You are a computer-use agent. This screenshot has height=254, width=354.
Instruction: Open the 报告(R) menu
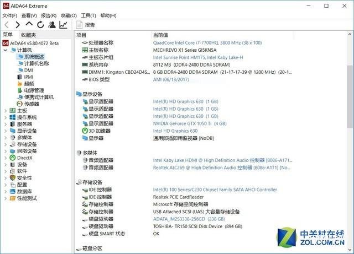(49, 15)
